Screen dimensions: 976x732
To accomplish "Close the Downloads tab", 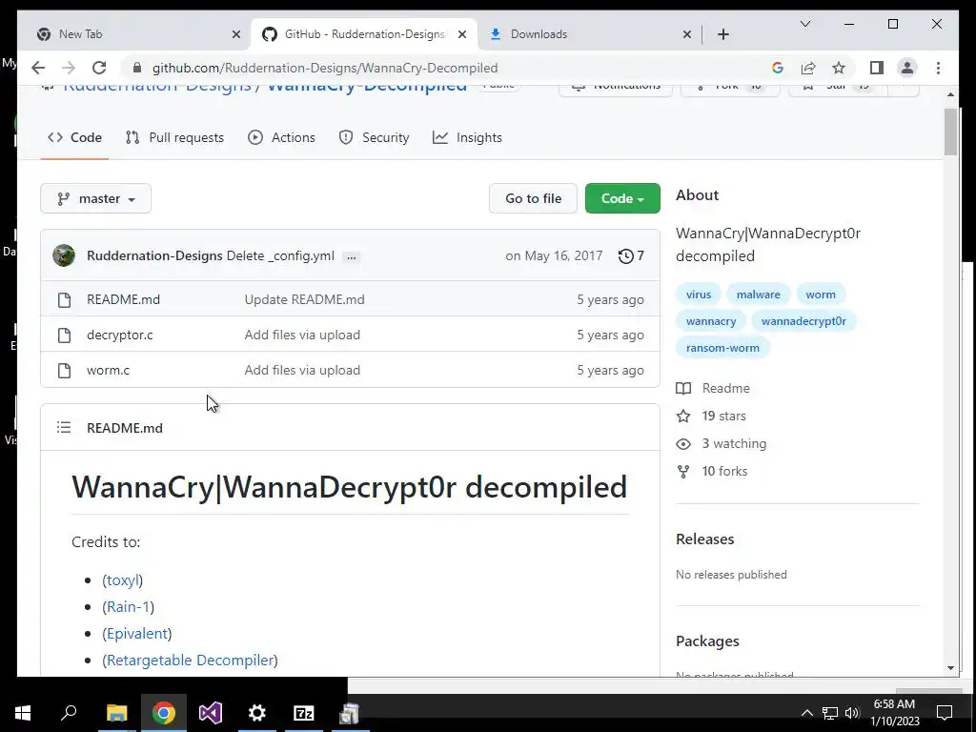I will [686, 34].
